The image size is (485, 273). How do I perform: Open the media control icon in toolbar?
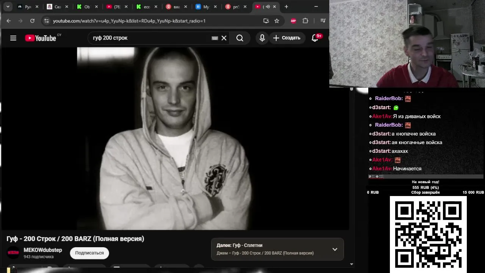tap(323, 21)
